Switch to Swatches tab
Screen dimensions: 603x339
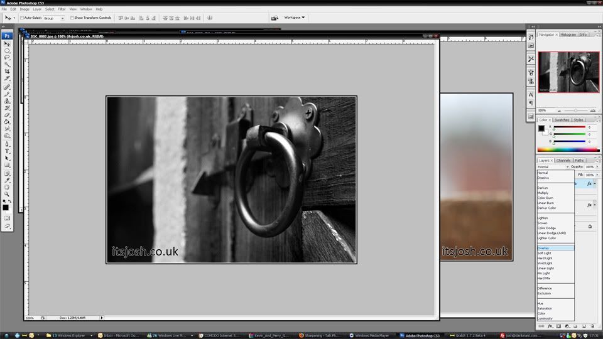click(x=562, y=120)
